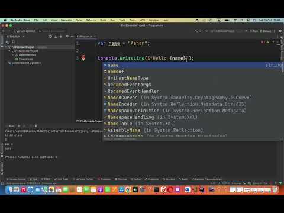The height and width of the screenshot is (213, 284).
Task: Click the Program.cs file in solution tree
Action: (24, 59)
